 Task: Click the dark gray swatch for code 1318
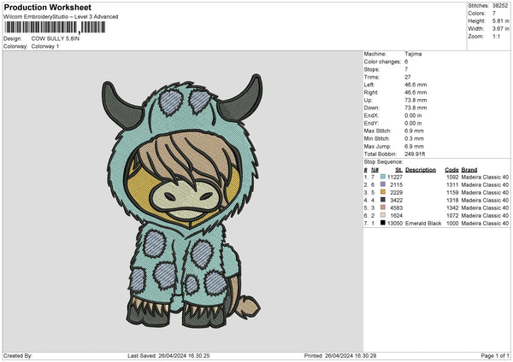(383, 200)
